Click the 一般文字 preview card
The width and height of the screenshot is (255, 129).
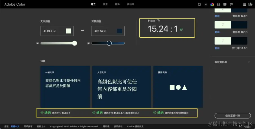pyautogui.click(x=65, y=87)
